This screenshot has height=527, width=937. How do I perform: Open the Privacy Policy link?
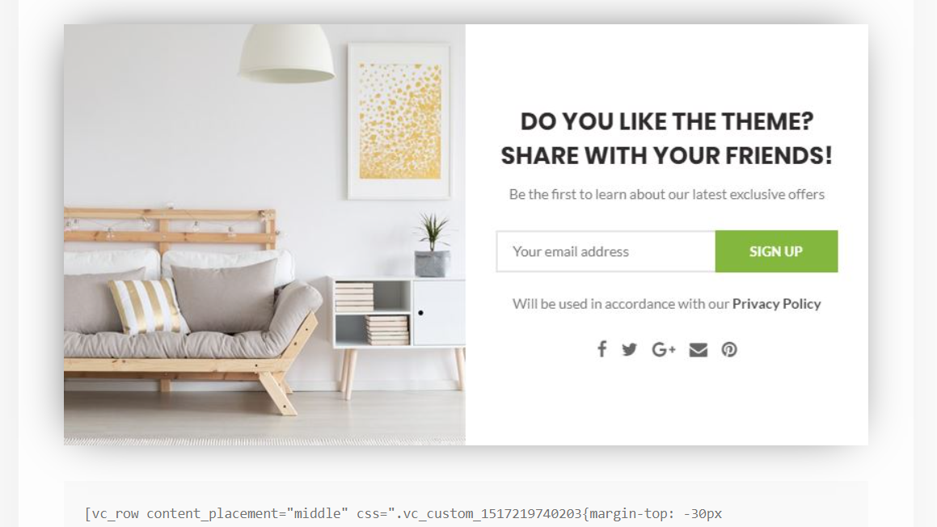point(776,304)
